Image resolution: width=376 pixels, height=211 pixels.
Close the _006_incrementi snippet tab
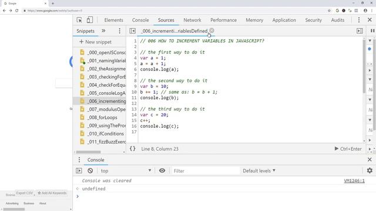coord(211,30)
